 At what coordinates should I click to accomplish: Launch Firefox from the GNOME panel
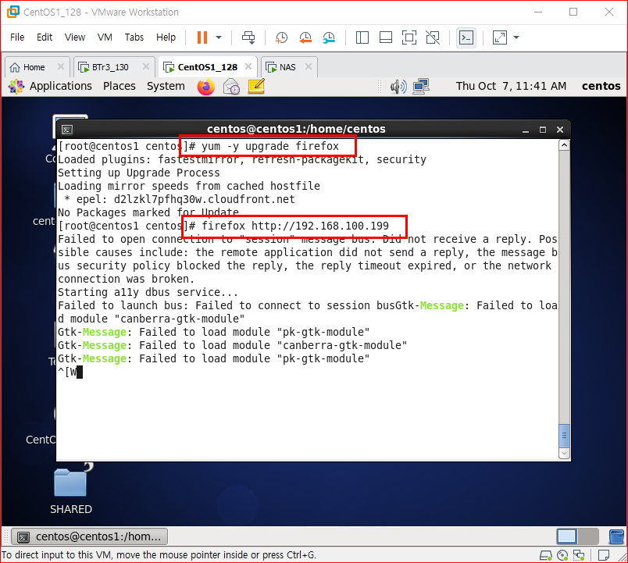coord(206,87)
